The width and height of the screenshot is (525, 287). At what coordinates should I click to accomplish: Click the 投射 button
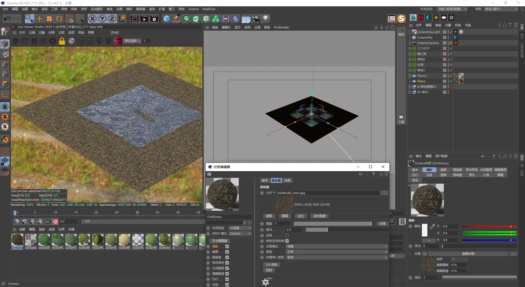coord(269,270)
